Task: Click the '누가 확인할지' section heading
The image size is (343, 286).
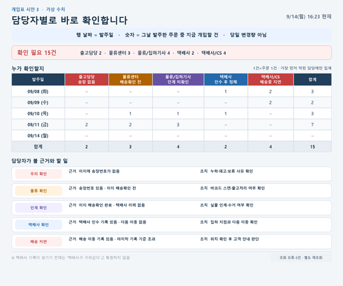Action: click(27, 69)
